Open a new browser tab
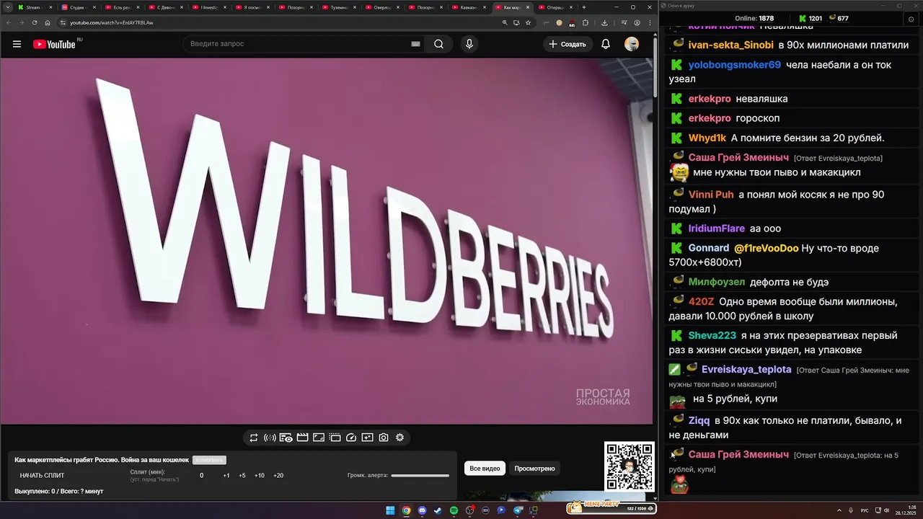 point(583,7)
